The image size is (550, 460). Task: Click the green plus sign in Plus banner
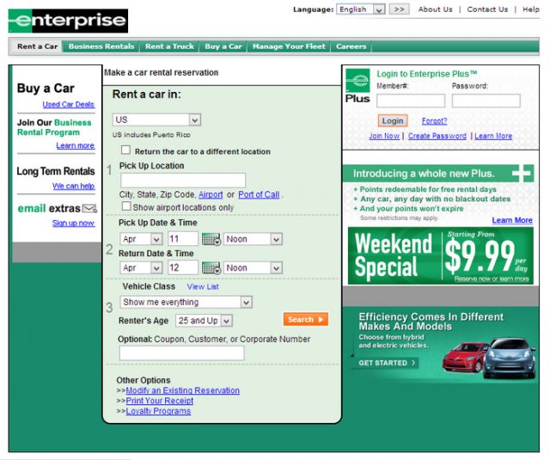[522, 174]
